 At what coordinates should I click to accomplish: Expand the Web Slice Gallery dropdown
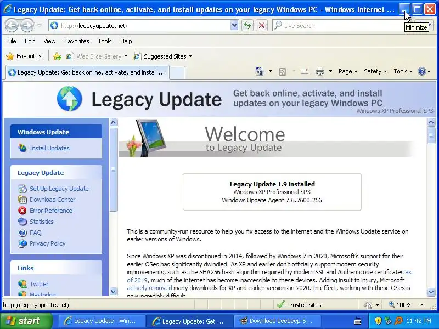pos(126,56)
